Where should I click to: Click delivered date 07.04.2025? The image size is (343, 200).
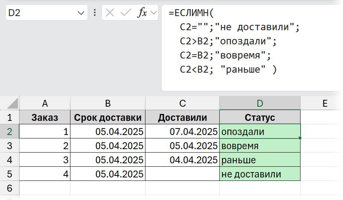[x=183, y=132]
